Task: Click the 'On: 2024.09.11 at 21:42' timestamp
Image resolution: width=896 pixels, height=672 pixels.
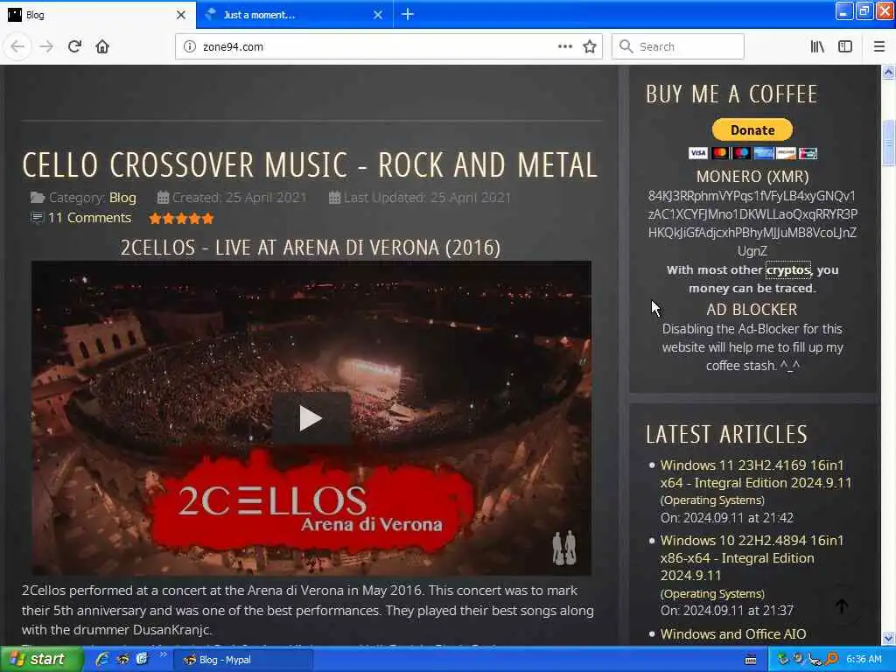Action: coord(727,518)
